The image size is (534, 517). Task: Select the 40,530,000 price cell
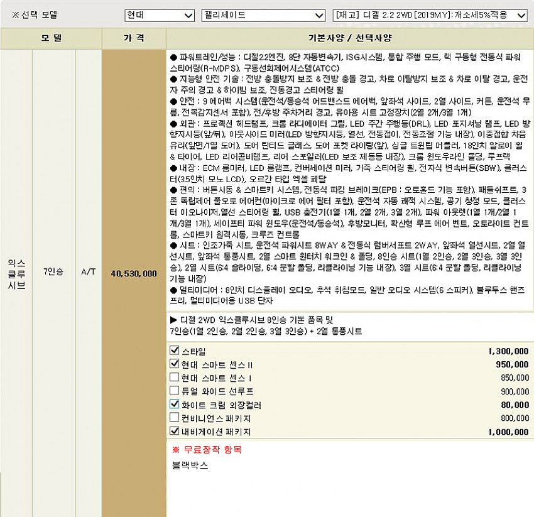point(133,274)
